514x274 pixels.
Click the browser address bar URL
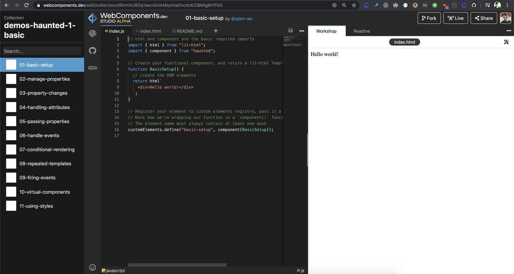coord(133,5)
